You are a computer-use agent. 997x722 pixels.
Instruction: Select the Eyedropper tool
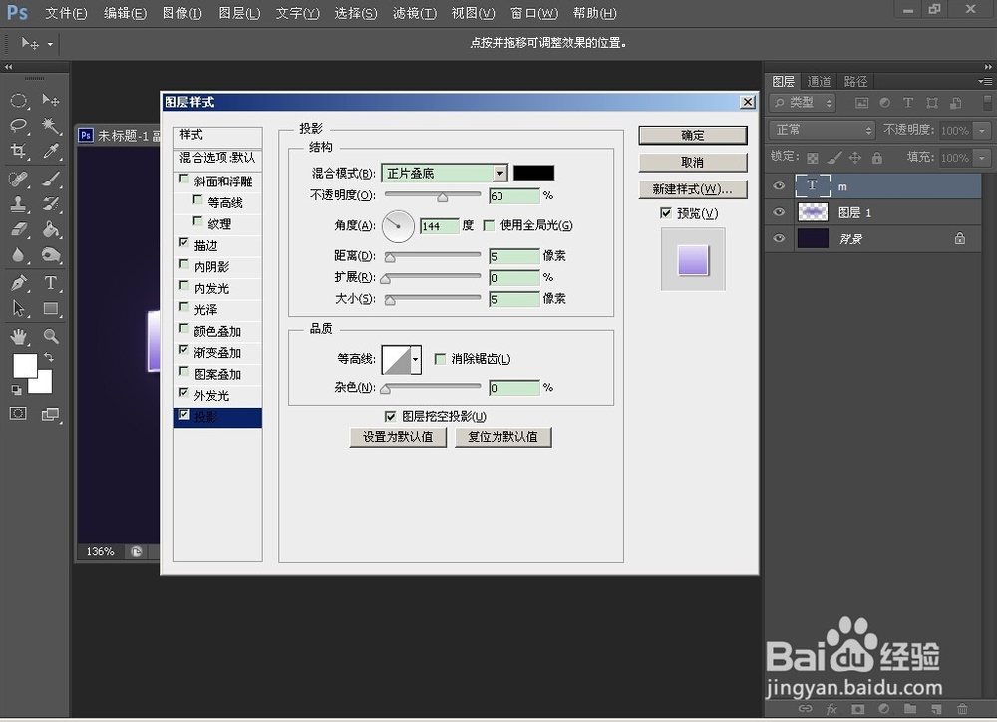(50, 151)
